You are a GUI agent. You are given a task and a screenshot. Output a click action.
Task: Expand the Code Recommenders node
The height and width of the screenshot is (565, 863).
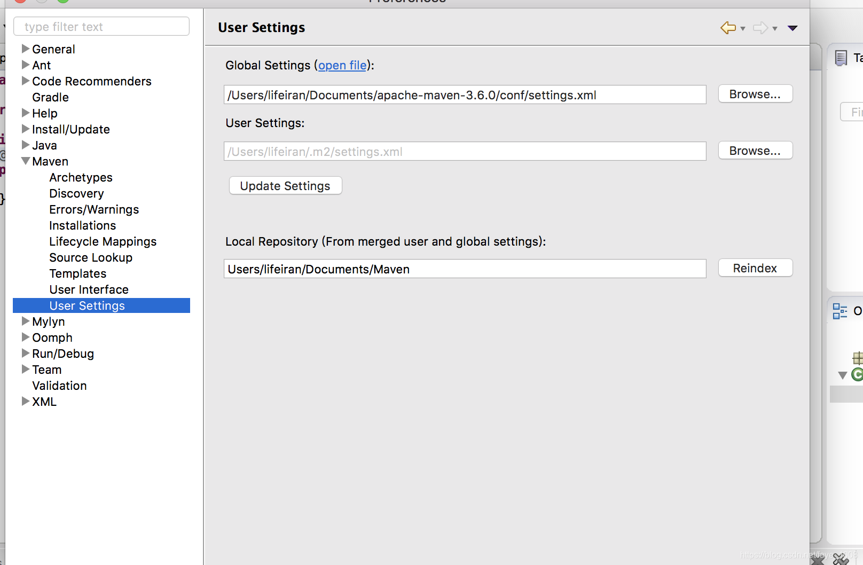click(25, 81)
